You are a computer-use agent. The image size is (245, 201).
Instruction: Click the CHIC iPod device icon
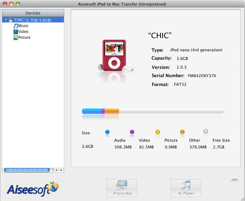[10, 20]
